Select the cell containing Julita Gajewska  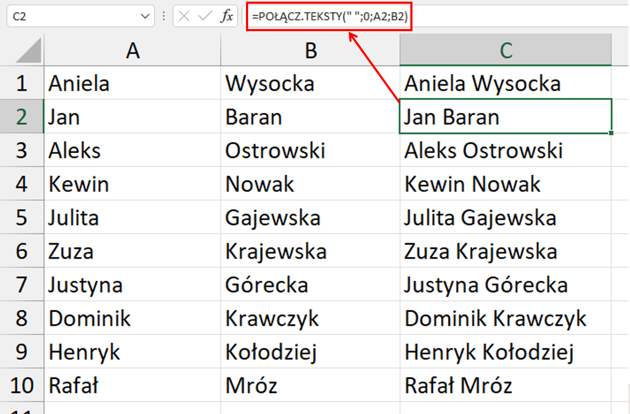click(x=505, y=217)
